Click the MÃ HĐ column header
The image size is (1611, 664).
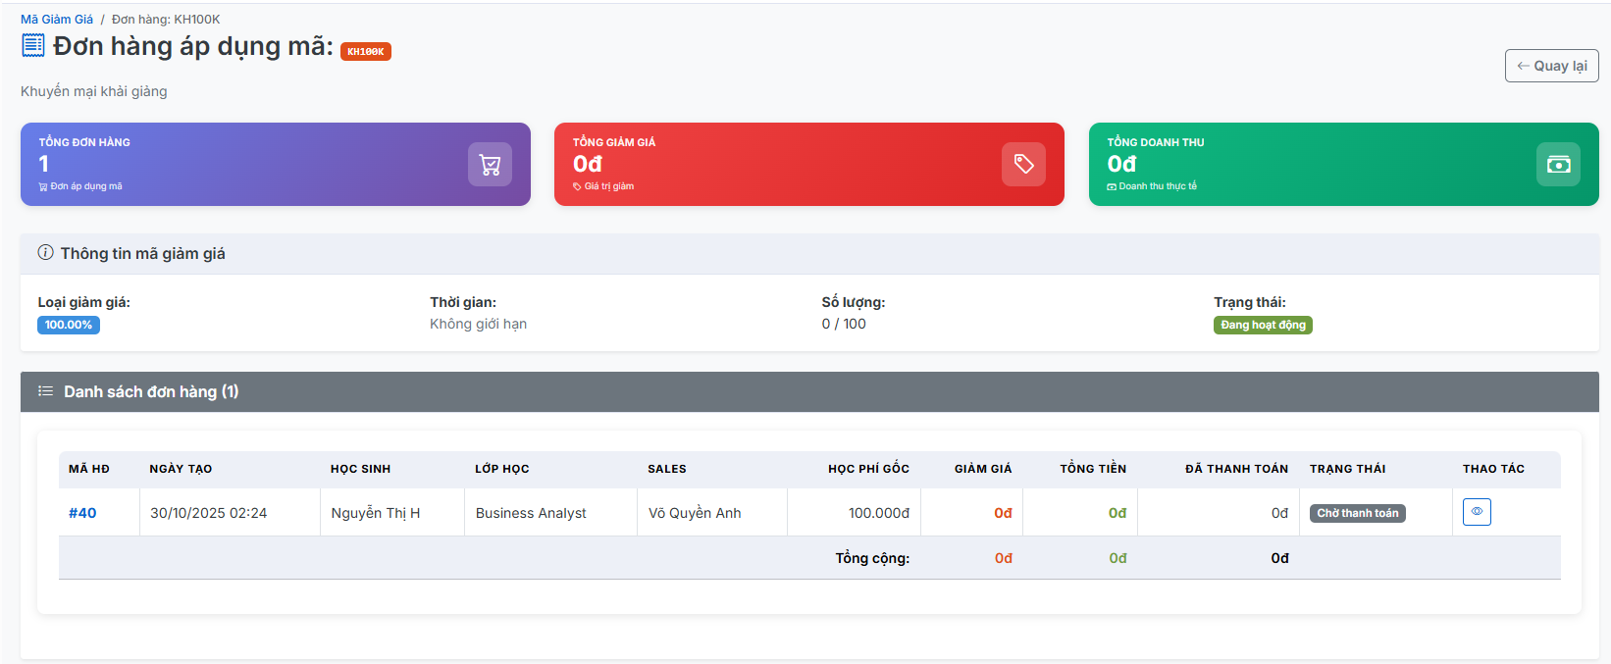click(x=89, y=469)
